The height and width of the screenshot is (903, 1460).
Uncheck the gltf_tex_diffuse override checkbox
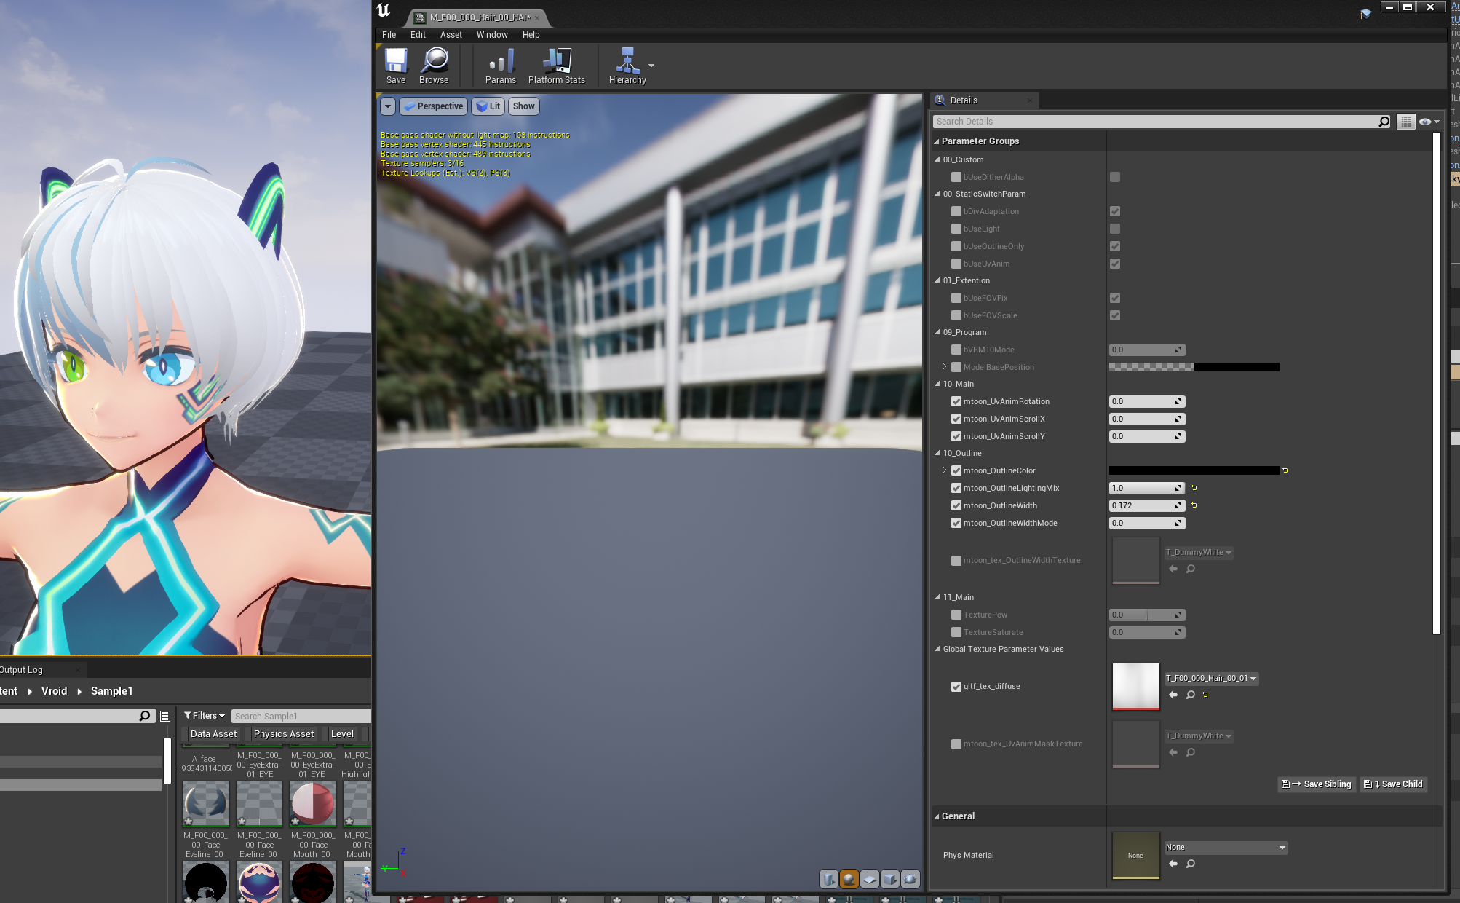(956, 686)
